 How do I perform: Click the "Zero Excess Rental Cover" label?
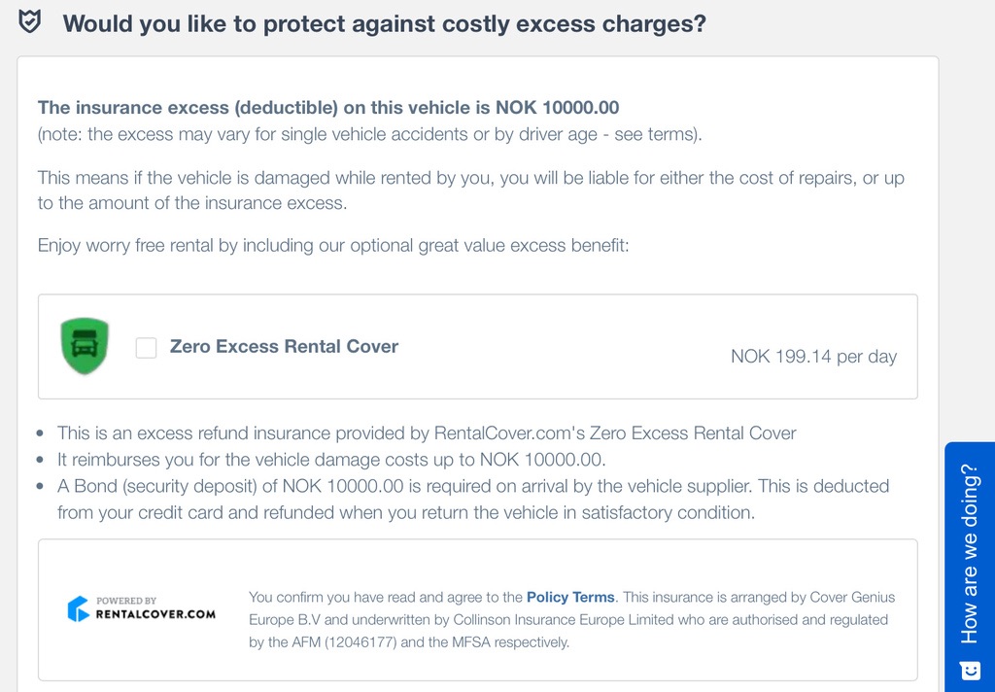click(x=284, y=346)
